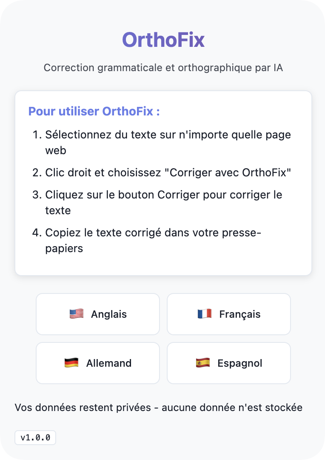Click the German flag icon
This screenshot has height=460, width=325.
tap(71, 363)
